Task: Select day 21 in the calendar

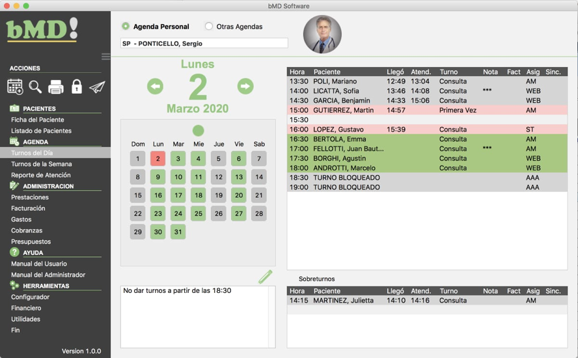Action: (259, 195)
